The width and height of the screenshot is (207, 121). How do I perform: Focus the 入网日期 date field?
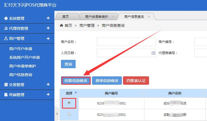coord(126,53)
